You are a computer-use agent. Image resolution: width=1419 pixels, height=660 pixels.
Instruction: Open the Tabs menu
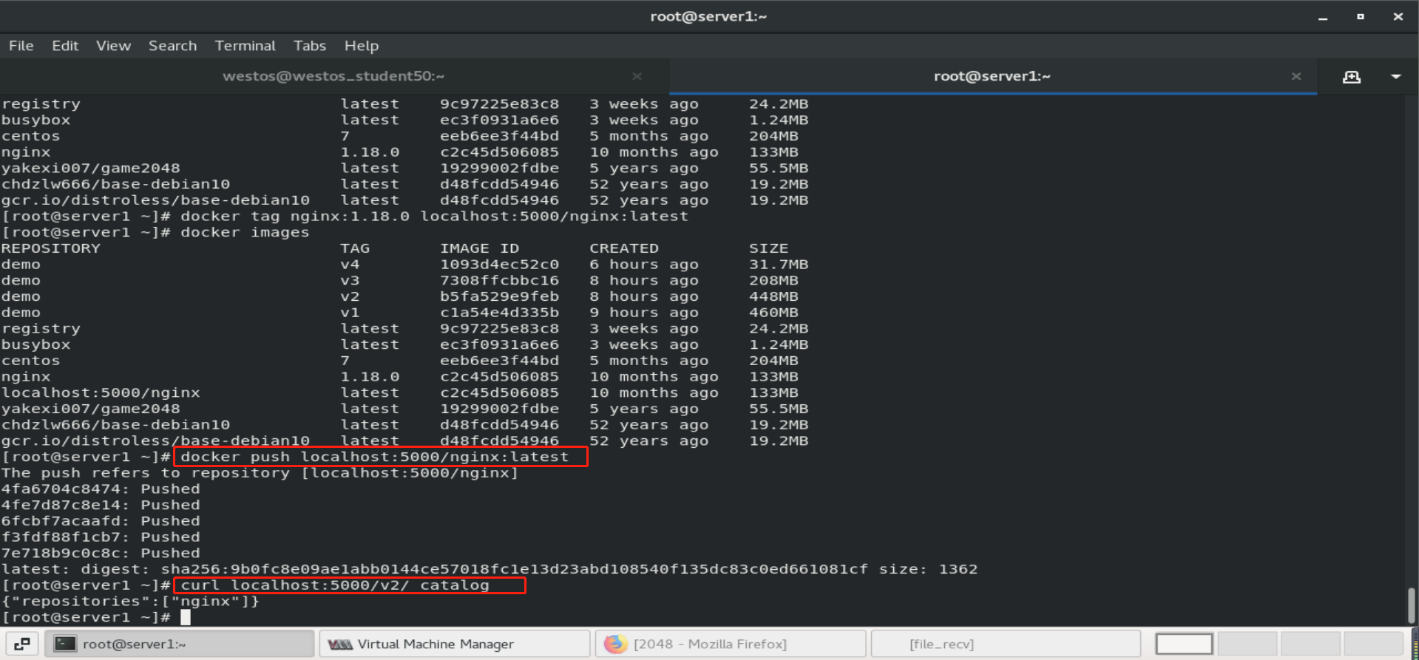point(309,46)
